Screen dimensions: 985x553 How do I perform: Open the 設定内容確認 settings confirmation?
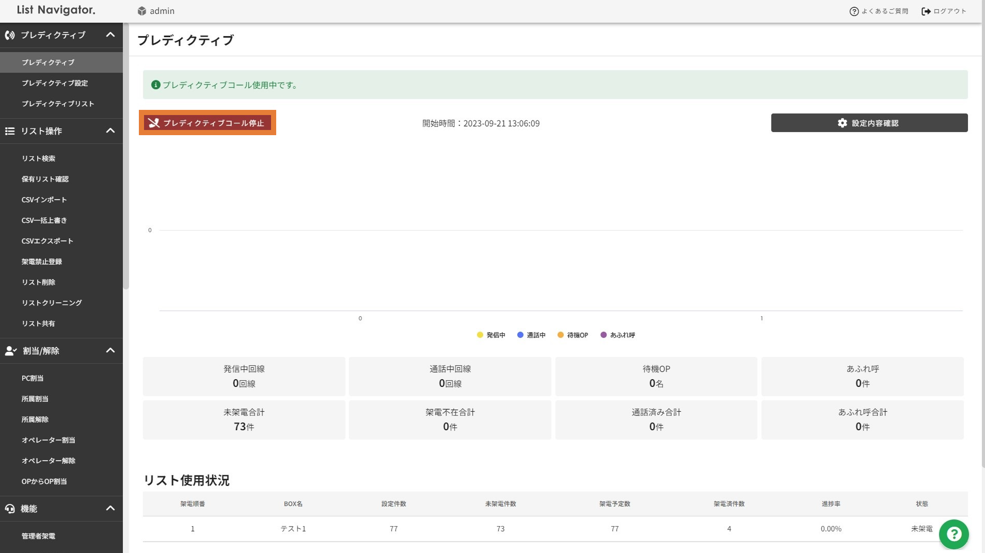tap(869, 123)
